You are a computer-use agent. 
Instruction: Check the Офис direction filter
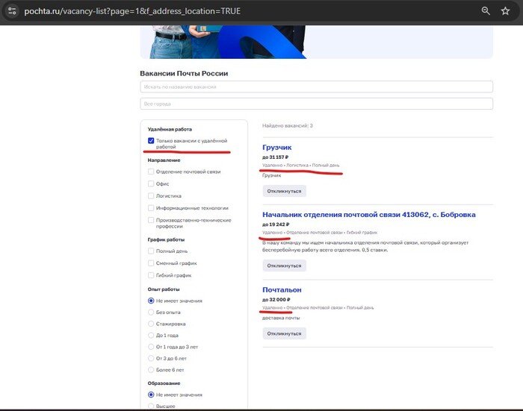tap(151, 183)
